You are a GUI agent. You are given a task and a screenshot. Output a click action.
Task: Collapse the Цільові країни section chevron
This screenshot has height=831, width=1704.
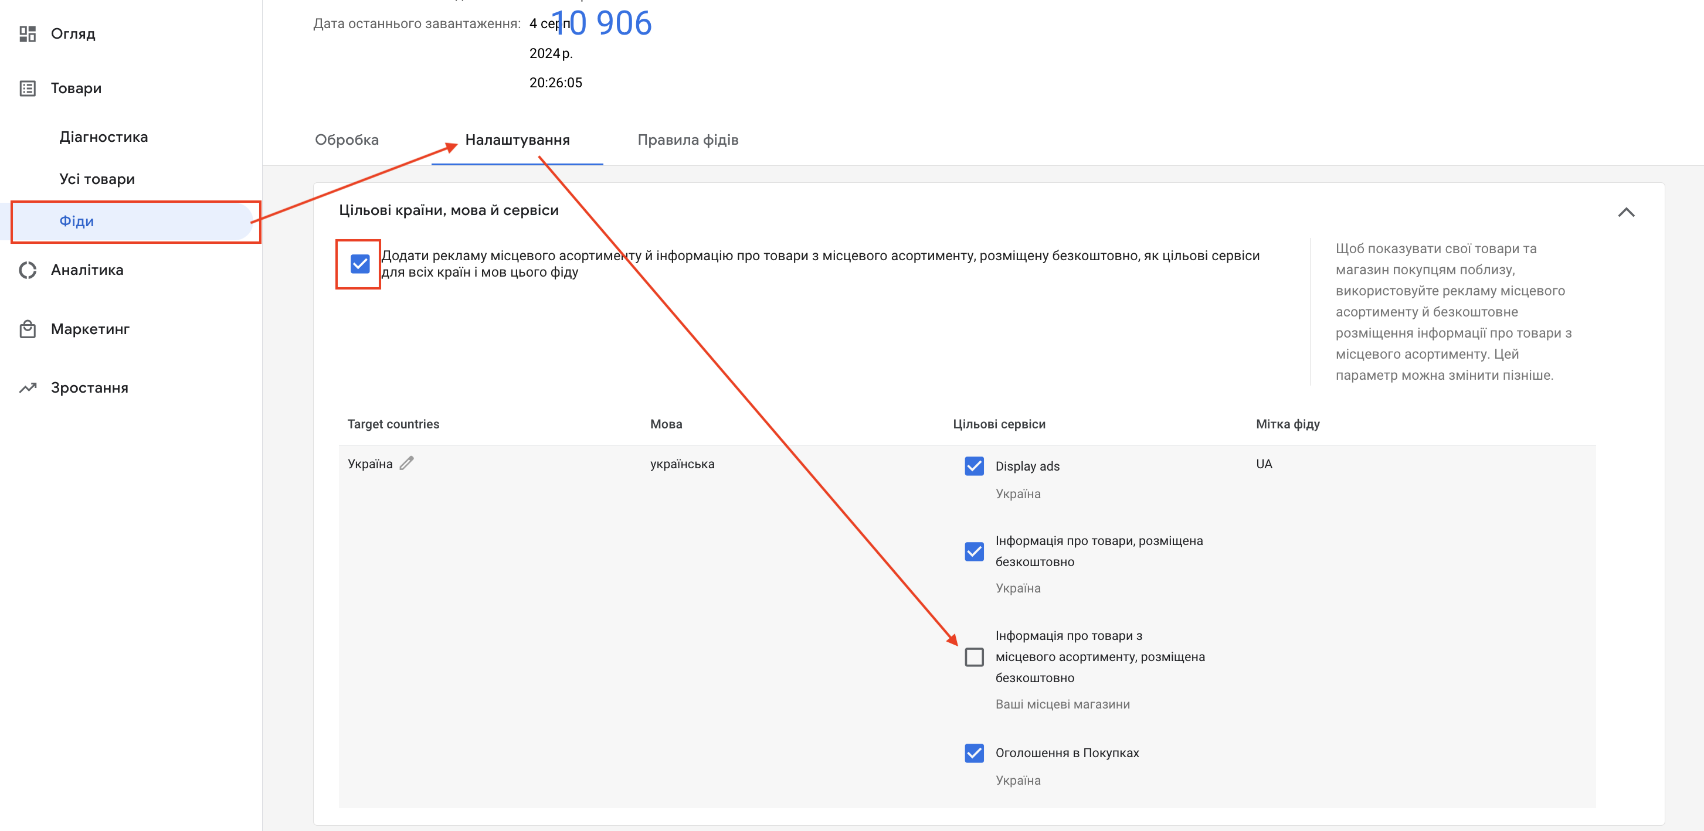tap(1625, 212)
